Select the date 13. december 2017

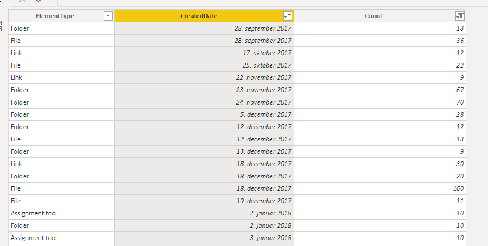(x=204, y=151)
